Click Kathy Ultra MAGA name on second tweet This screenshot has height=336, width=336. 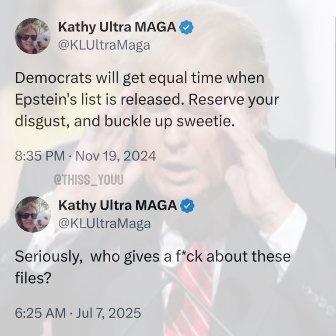pos(118,206)
